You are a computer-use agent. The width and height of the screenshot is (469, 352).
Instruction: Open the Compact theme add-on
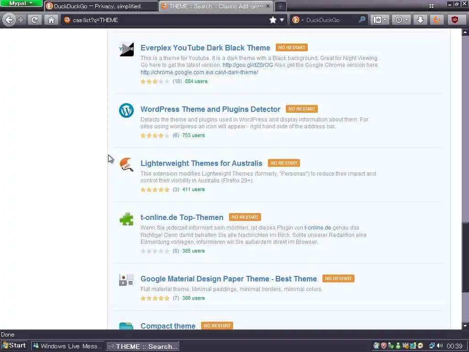(168, 326)
